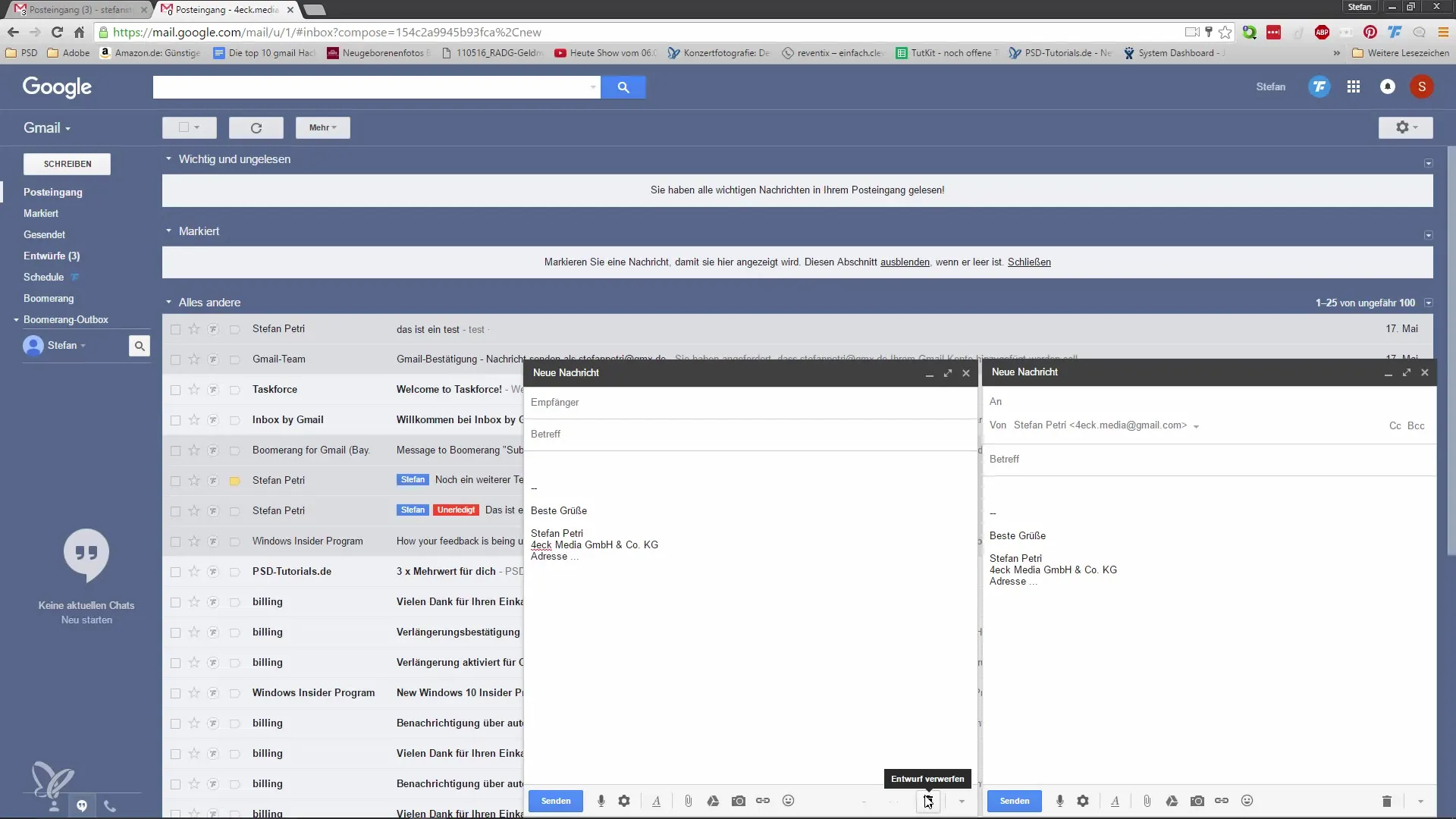Tick checkbox for Inbox by Gmail email
Screen dimensions: 1456x819
(175, 420)
